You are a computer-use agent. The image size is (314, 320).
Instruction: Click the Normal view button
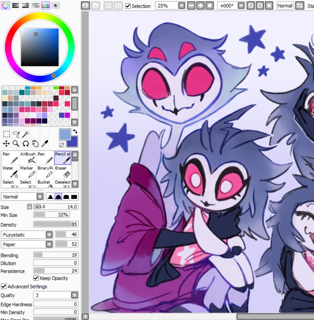tap(285, 6)
